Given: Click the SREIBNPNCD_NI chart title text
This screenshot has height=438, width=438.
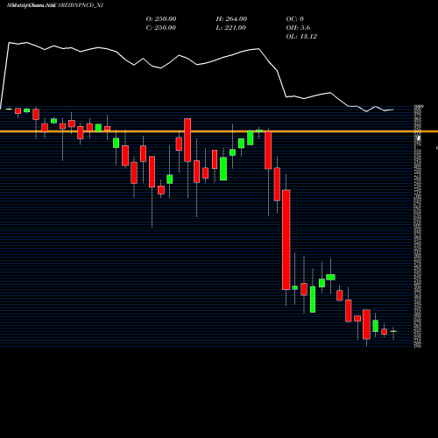Looking at the screenshot, I should click(55, 5).
